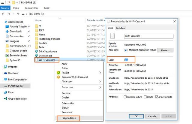Click the Dropbox icon in sidebar
Image resolution: width=192 pixels, height=124 pixels.
(x=5, y=67)
